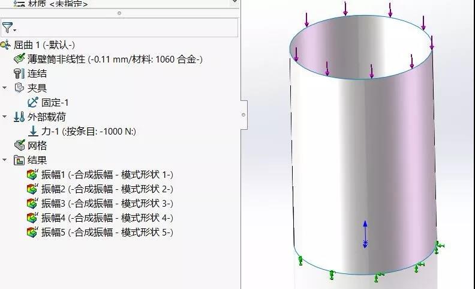Select the 网格 mesh icon
Viewport: 475px width, 289px height.
pyautogui.click(x=19, y=145)
